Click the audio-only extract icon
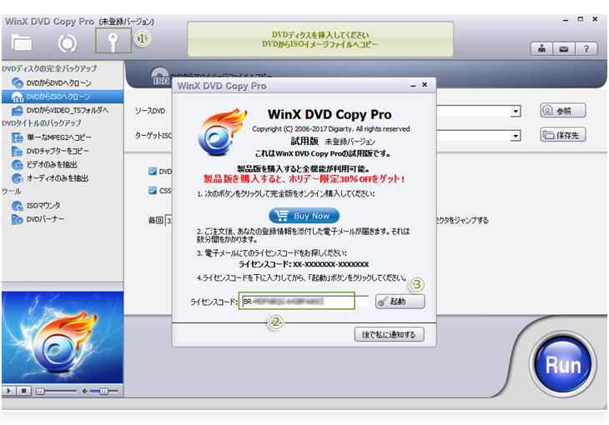The image size is (609, 425). pyautogui.click(x=17, y=178)
